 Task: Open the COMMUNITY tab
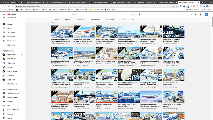(x=96, y=20)
